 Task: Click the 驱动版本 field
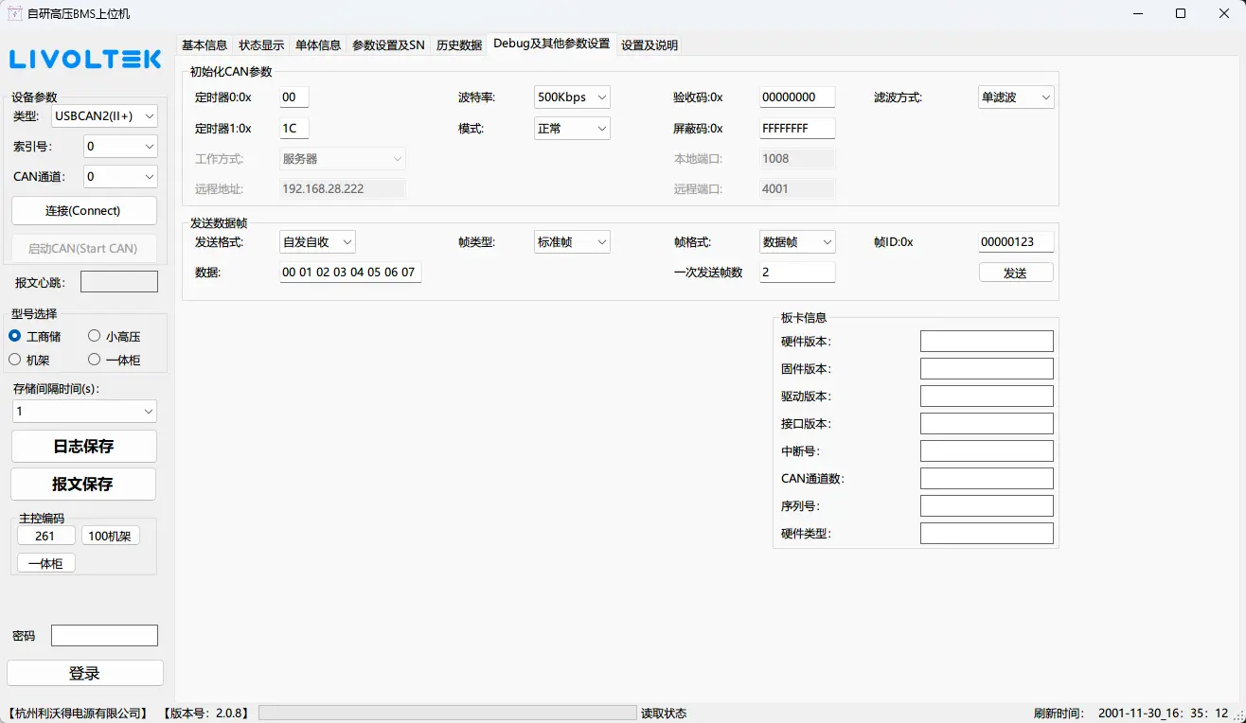987,397
